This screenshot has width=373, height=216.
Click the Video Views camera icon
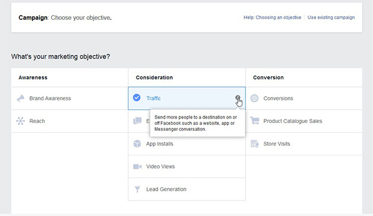tap(137, 167)
